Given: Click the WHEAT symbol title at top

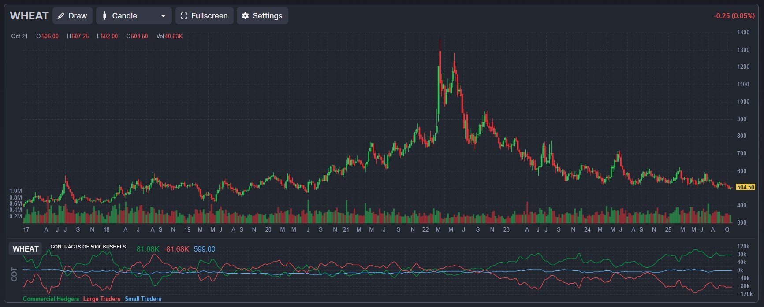Looking at the screenshot, I should click(x=29, y=16).
